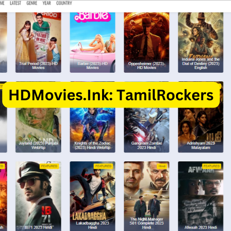231x231 pixels.
Task: Click 'Knights of the Zodiac (2023) Hindi WebRip' title
Action: [92, 146]
